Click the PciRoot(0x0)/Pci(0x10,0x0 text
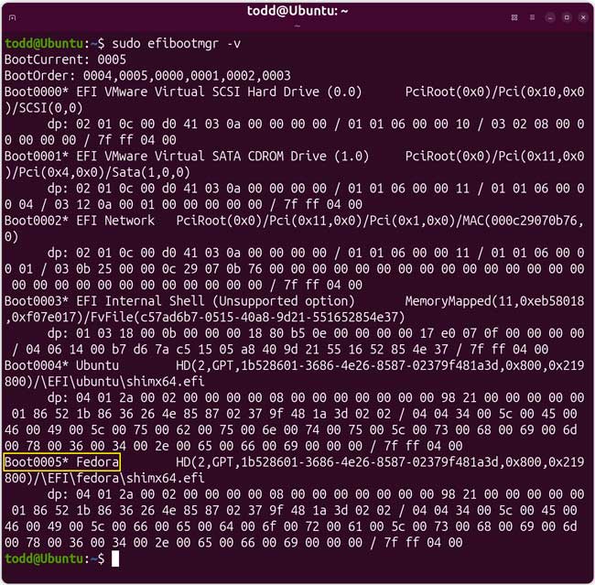595x585 pixels. coord(494,92)
